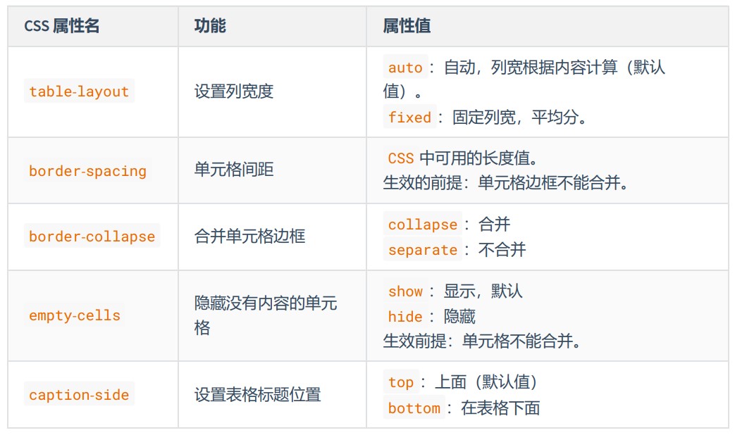Click the "功能" column header
The width and height of the screenshot is (735, 435).
(x=210, y=27)
